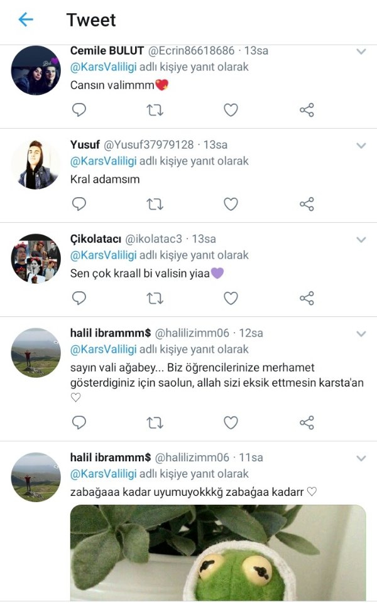Share Yusuf's tweet
The width and height of the screenshot is (377, 612).
[307, 204]
